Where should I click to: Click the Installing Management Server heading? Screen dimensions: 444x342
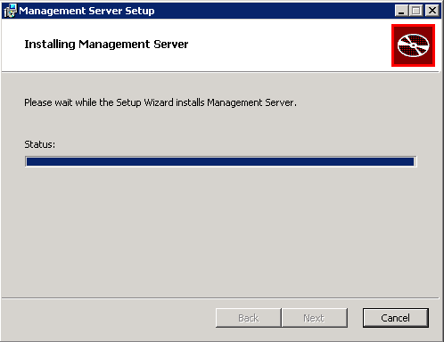[106, 45]
